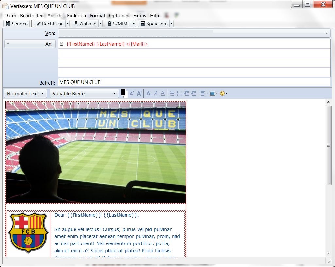
Task: Click the recipient {{FirstName}} {{LastName}} field
Action: pos(194,44)
